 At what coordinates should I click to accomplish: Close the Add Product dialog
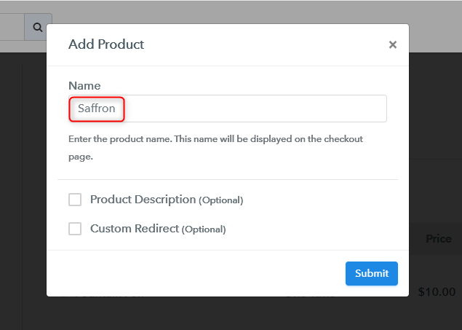(392, 45)
